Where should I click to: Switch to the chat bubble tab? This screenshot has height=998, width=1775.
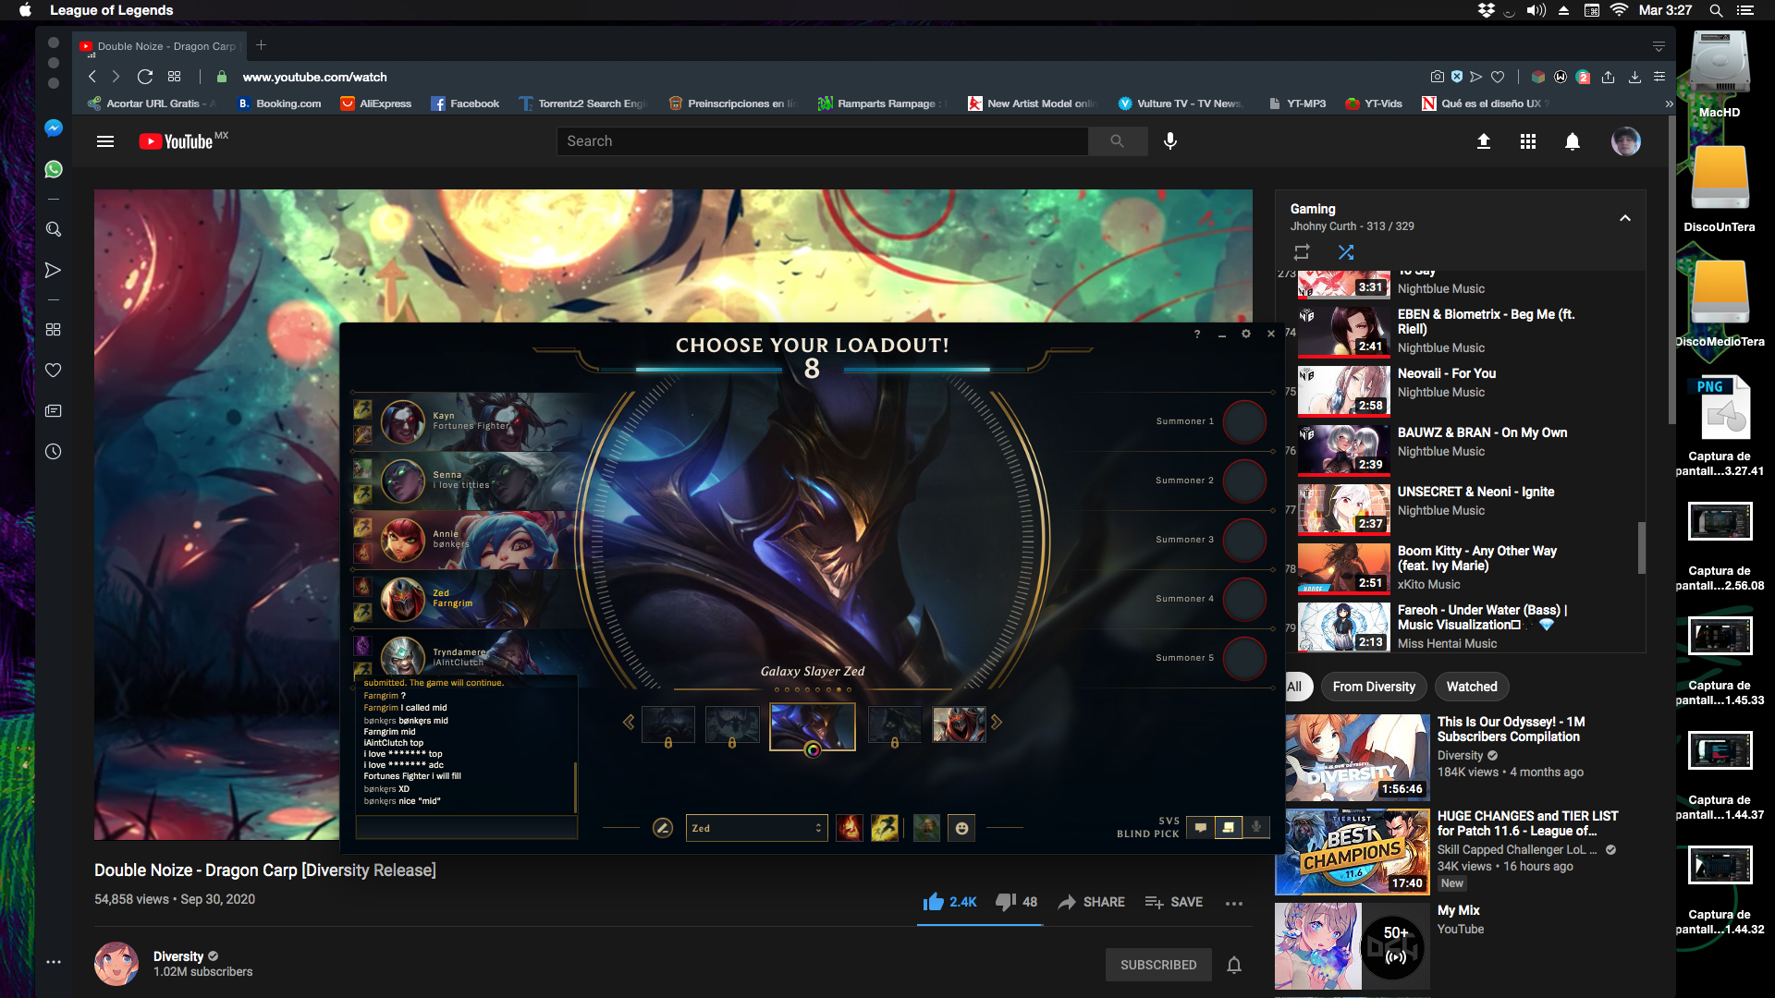tap(1200, 827)
